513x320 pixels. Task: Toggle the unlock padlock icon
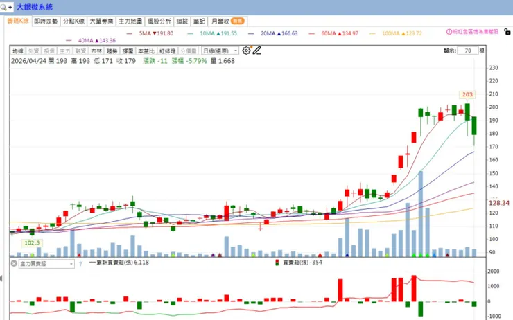[507, 32]
